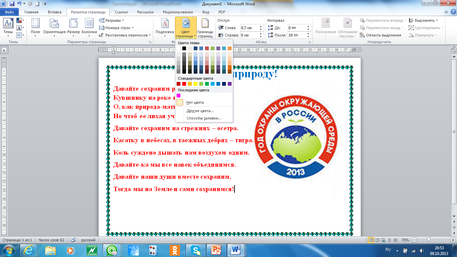Image resolution: width=457 pixels, height=257 pixels.
Task: Click the Слева indent value field
Action: pyautogui.click(x=249, y=28)
